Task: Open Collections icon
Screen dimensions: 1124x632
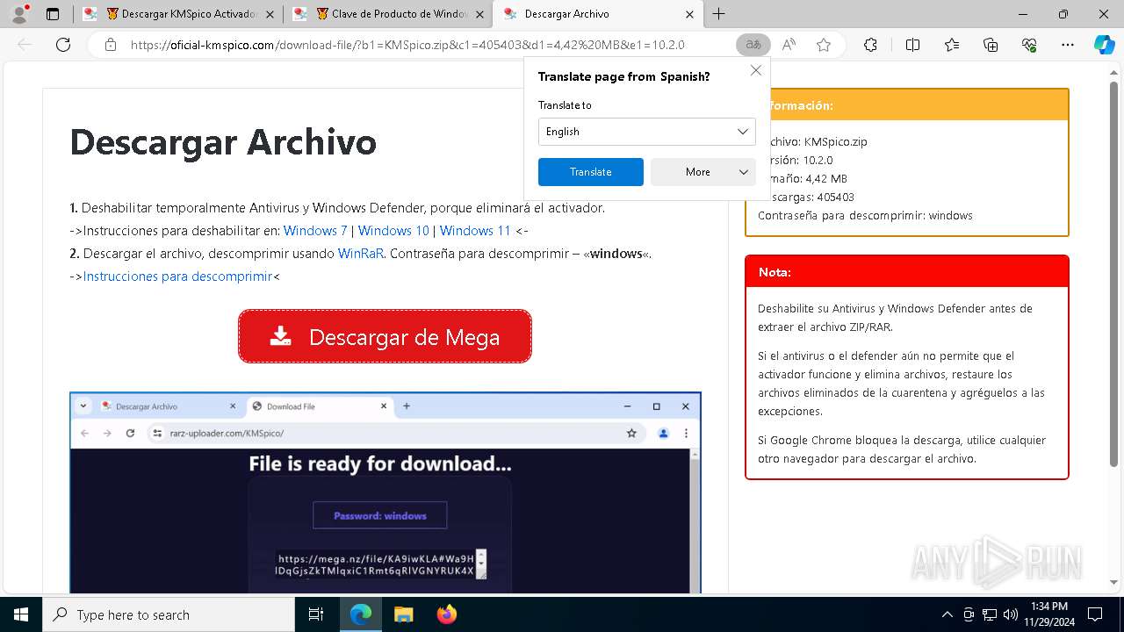Action: pyautogui.click(x=991, y=45)
